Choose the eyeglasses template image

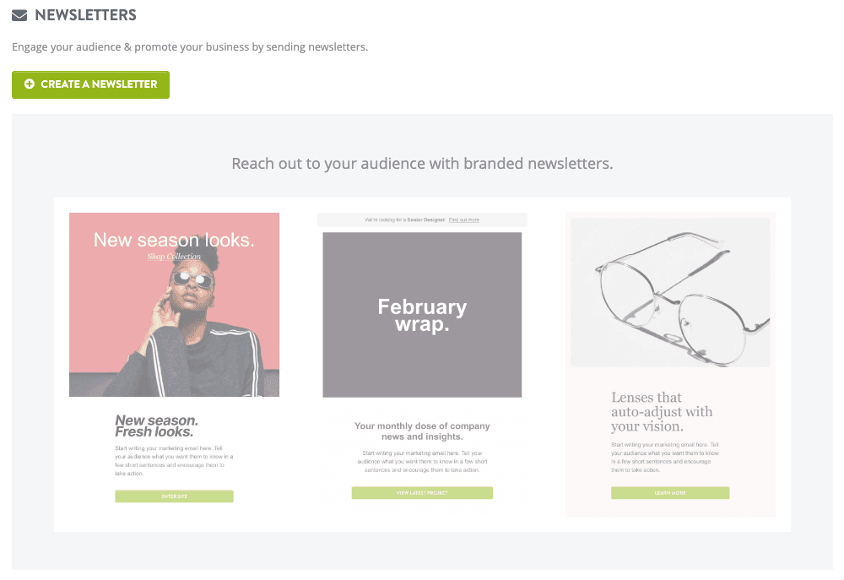tap(670, 292)
